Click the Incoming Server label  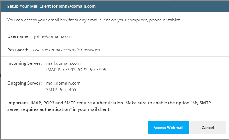click(x=25, y=63)
